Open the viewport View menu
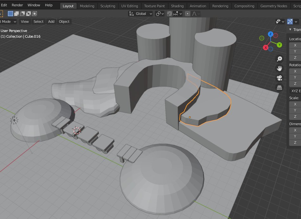Viewport: 301px width, 219px height. point(25,22)
